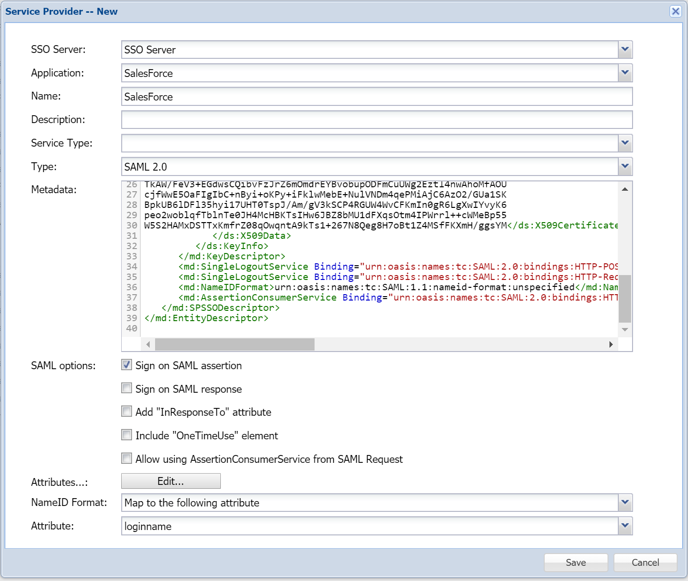Cancel the service provider dialog
Screen dimensions: 688x581
[x=645, y=562]
